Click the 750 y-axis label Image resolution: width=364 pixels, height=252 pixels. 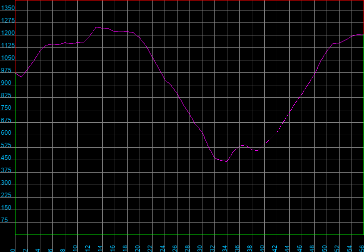point(6,108)
